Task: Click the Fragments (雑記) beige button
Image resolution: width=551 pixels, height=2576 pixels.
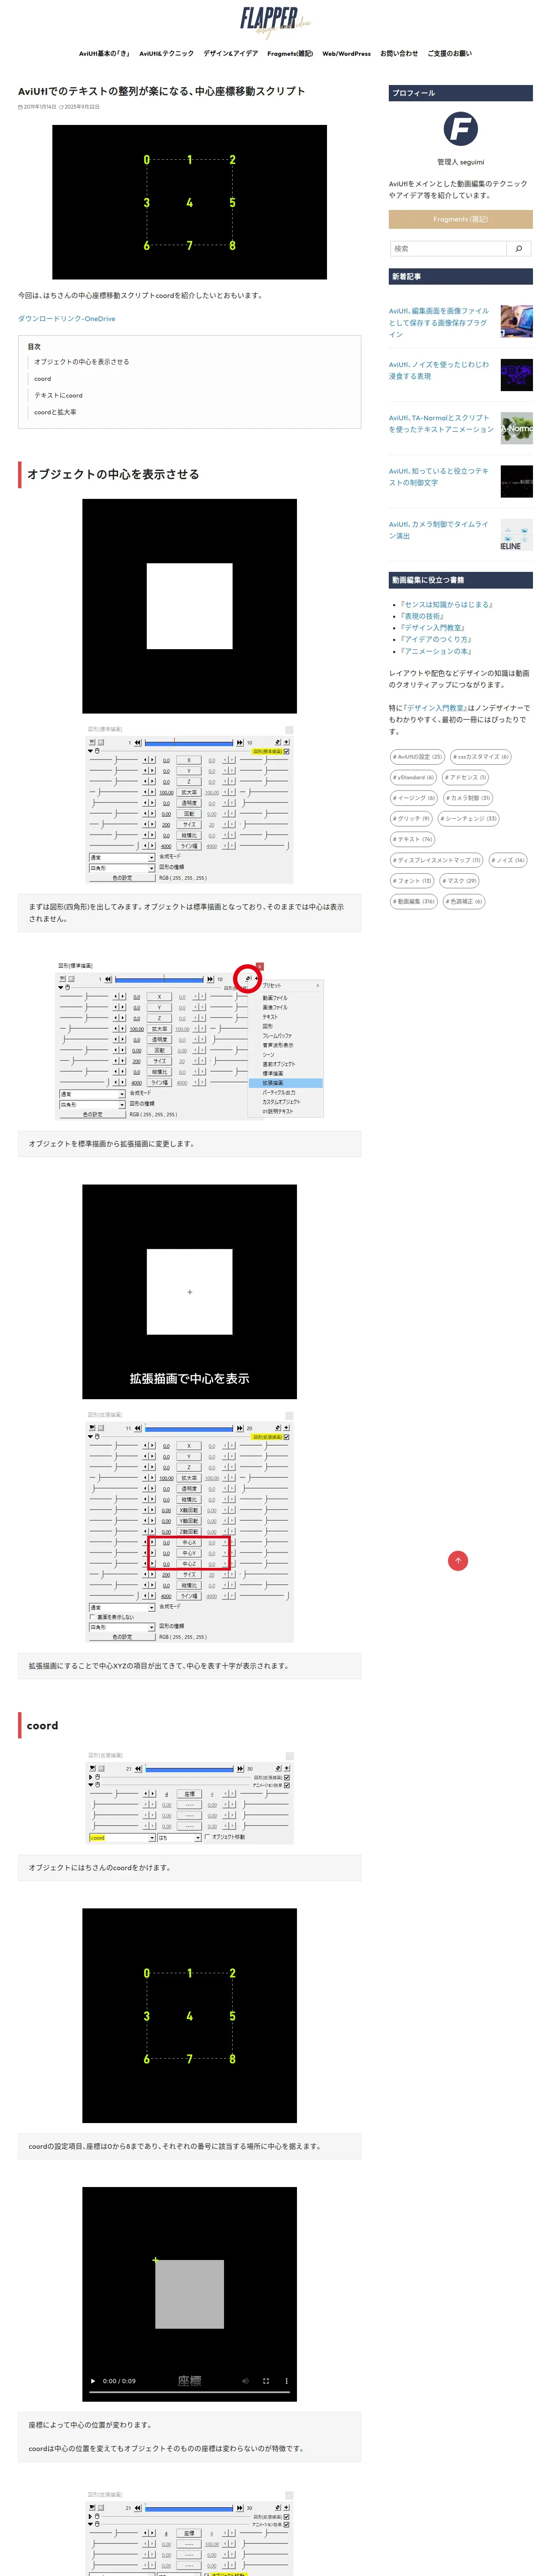Action: tap(460, 219)
